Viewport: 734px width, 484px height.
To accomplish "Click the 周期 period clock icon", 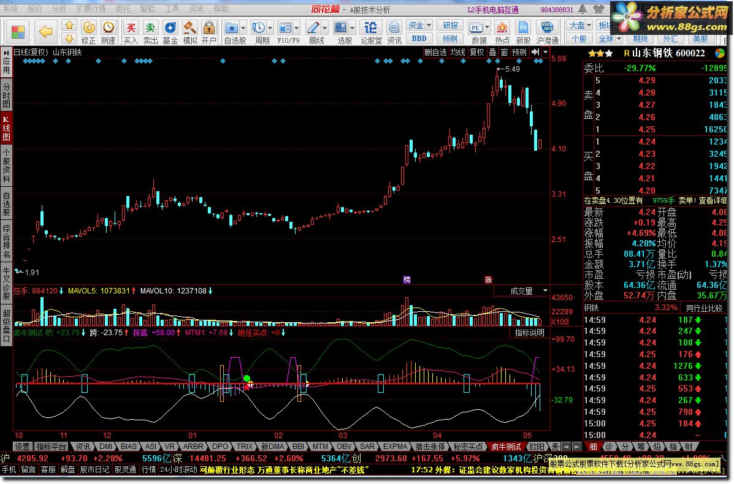I will (x=258, y=28).
